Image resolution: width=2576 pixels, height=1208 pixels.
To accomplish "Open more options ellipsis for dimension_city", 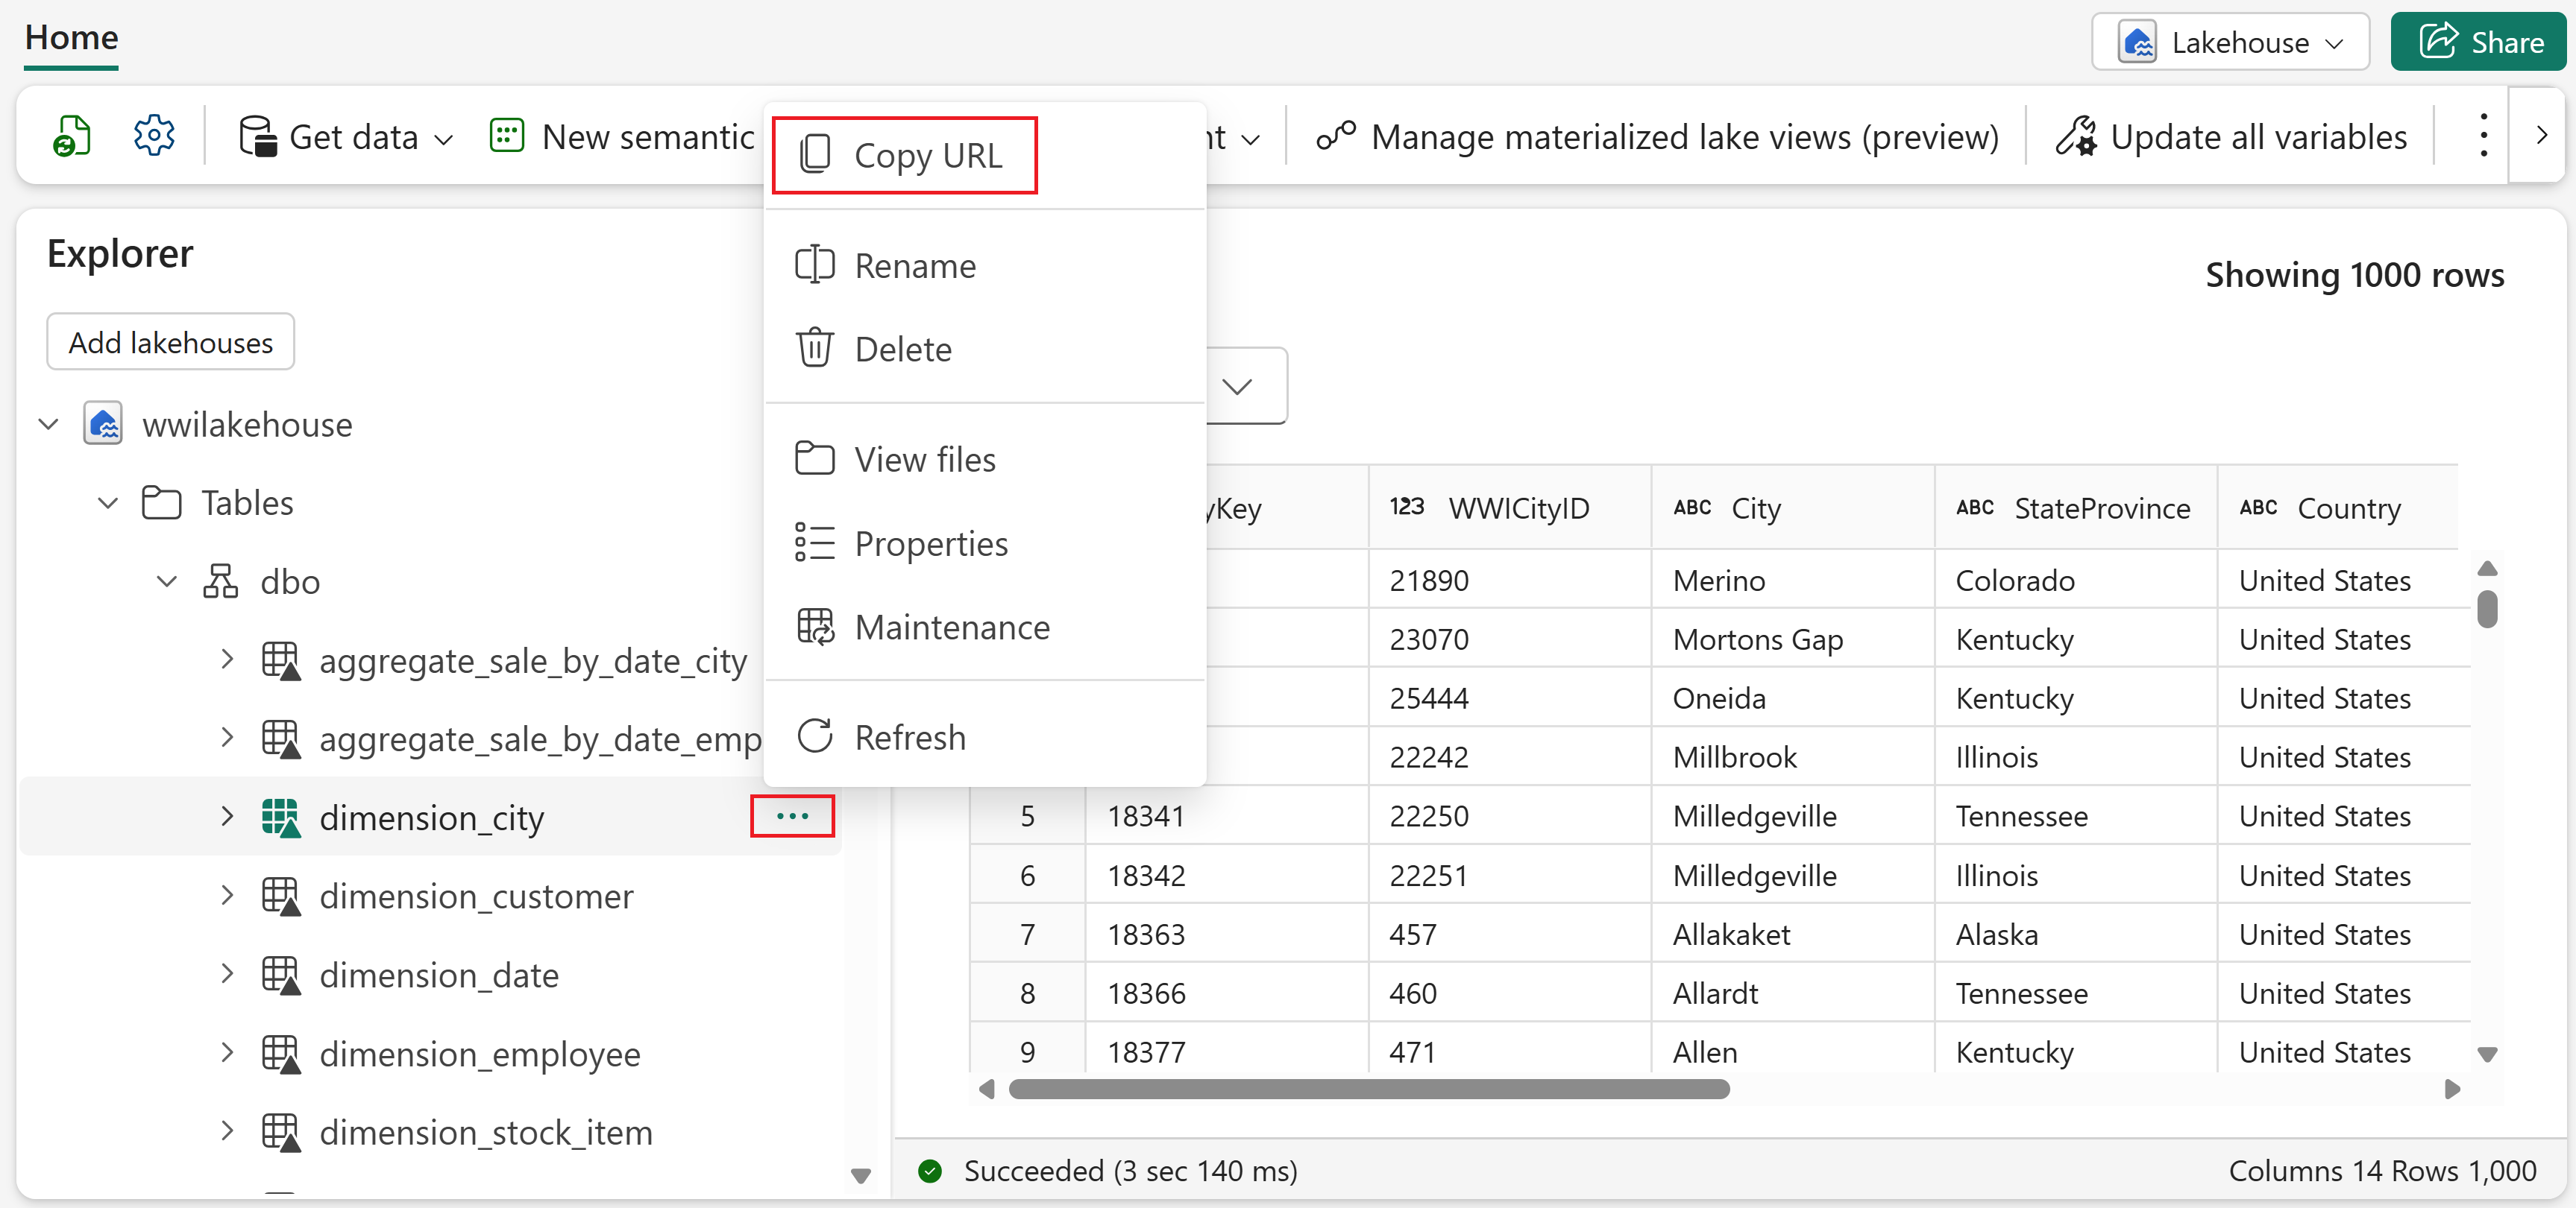I will pyautogui.click(x=792, y=816).
